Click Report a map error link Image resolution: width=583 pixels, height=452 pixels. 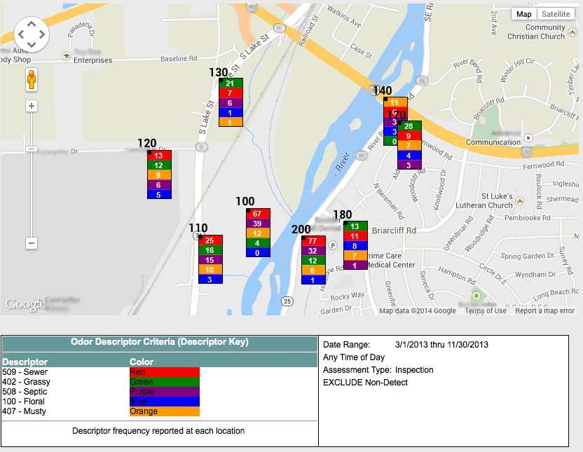coord(544,310)
